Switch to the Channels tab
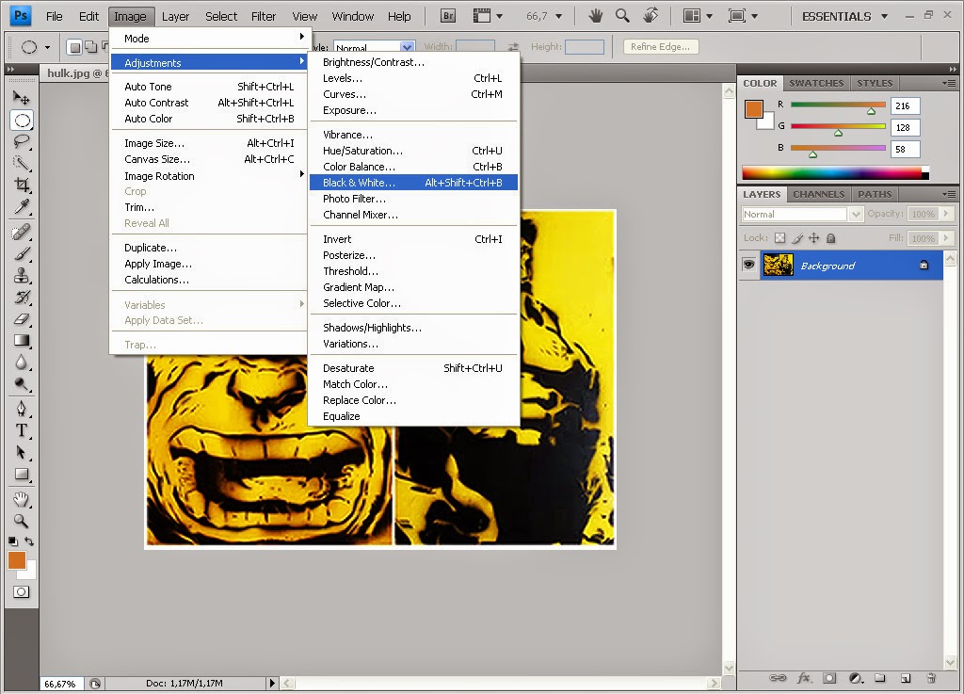The image size is (964, 694). pyautogui.click(x=818, y=194)
